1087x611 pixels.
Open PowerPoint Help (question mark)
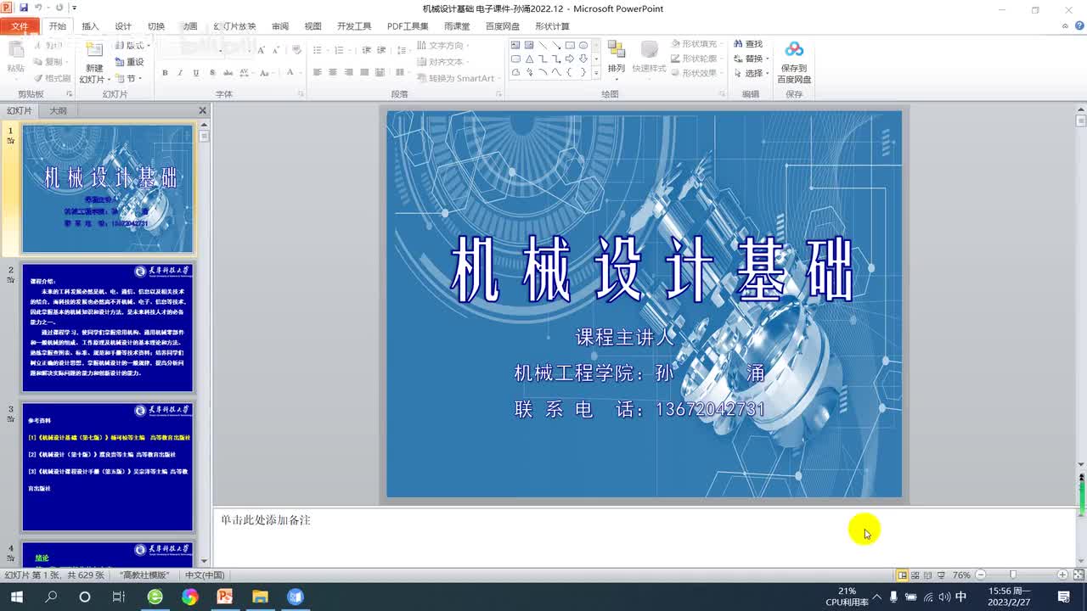[1078, 26]
